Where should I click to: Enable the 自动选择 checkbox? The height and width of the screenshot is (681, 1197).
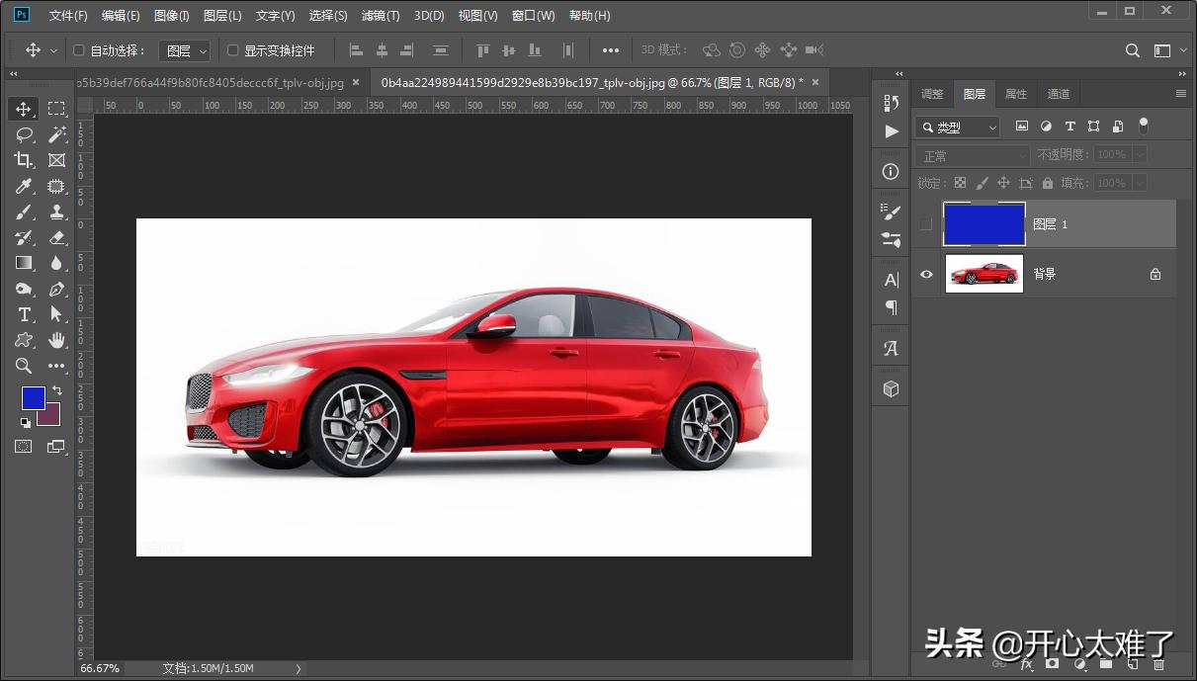pos(79,50)
